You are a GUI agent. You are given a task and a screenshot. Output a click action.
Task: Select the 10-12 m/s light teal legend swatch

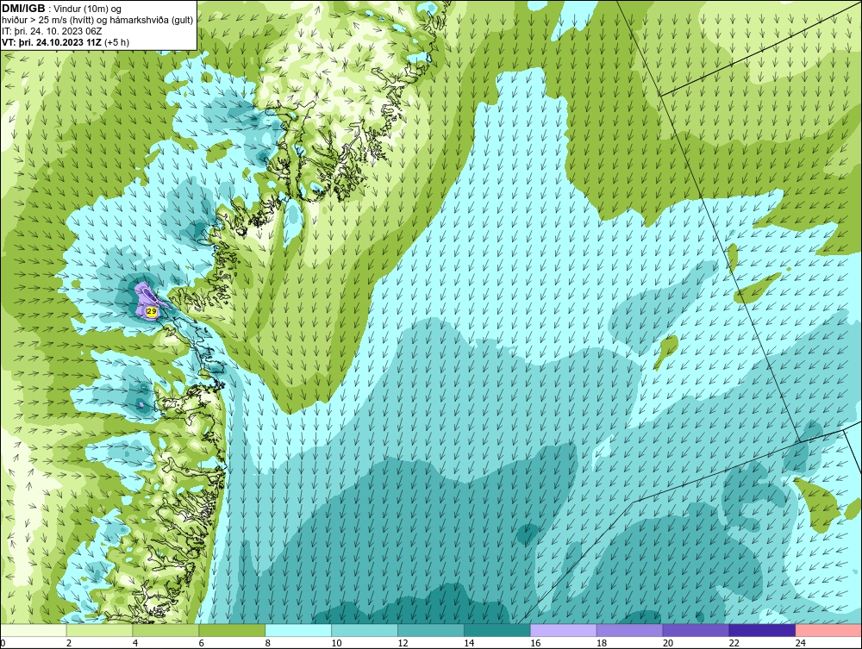click(365, 630)
